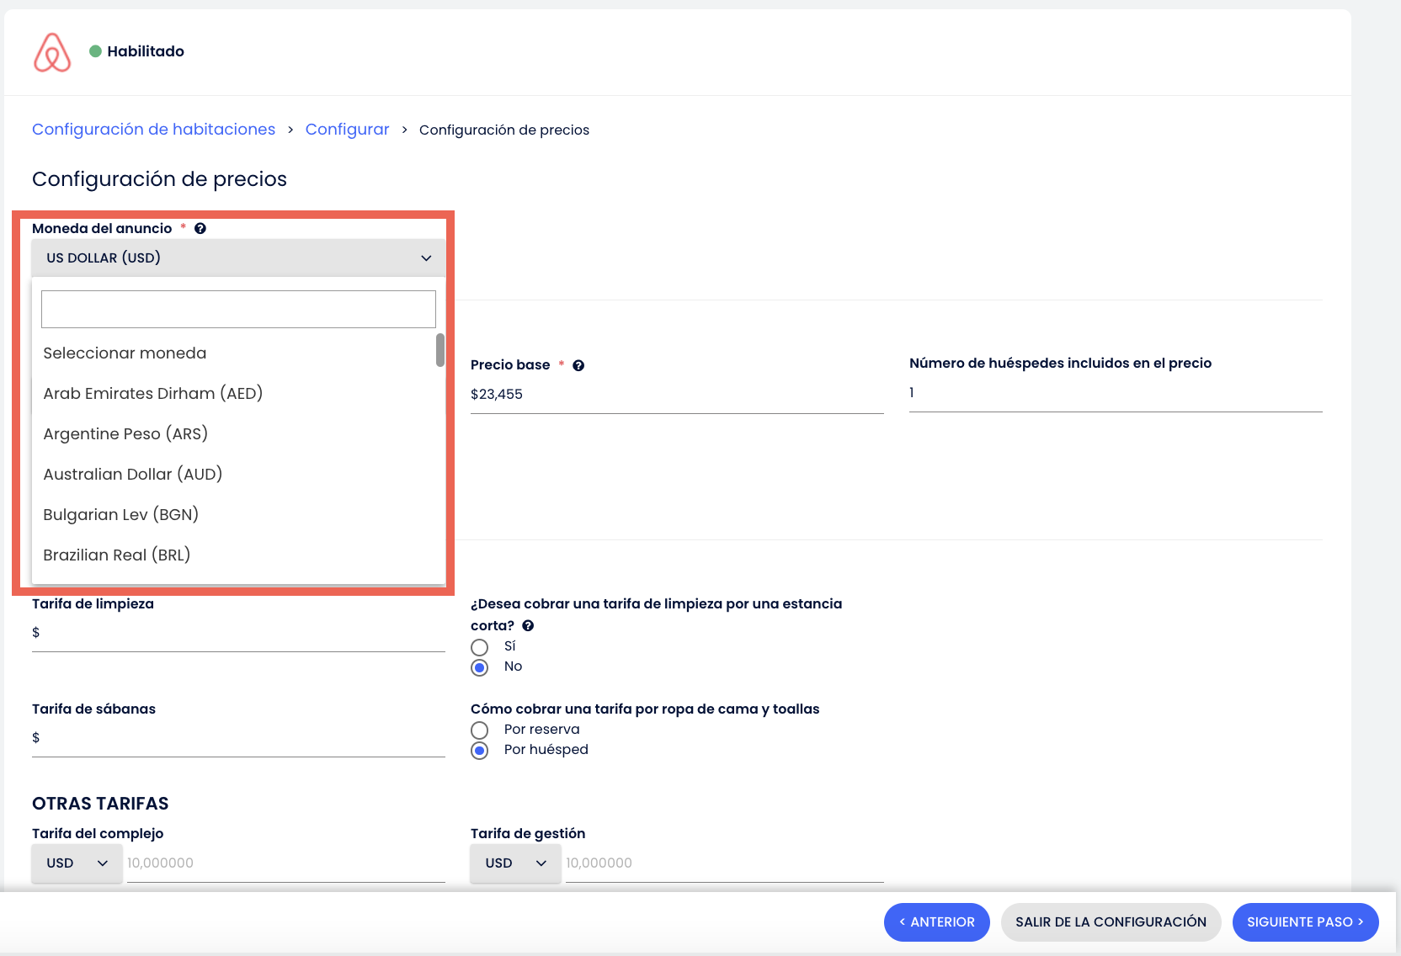Select Argentine Peso (ARS) from list

(125, 434)
